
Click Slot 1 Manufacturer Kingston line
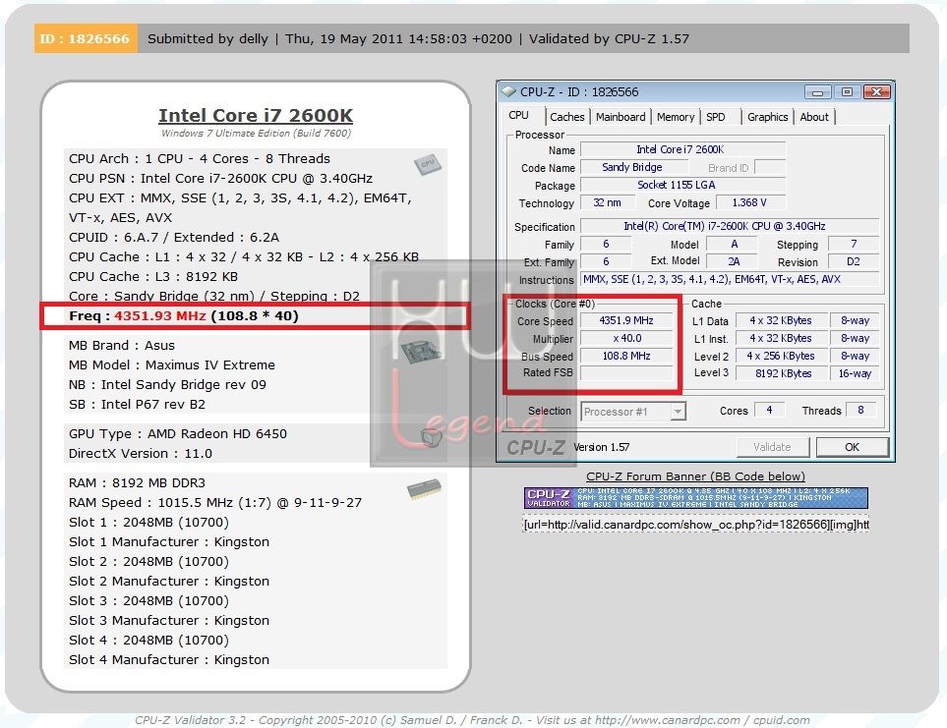click(x=169, y=541)
